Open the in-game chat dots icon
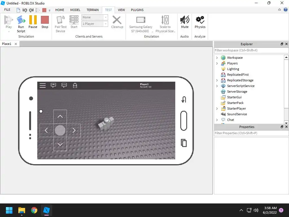Viewport: 289px width, 217px height. [x=64, y=85]
